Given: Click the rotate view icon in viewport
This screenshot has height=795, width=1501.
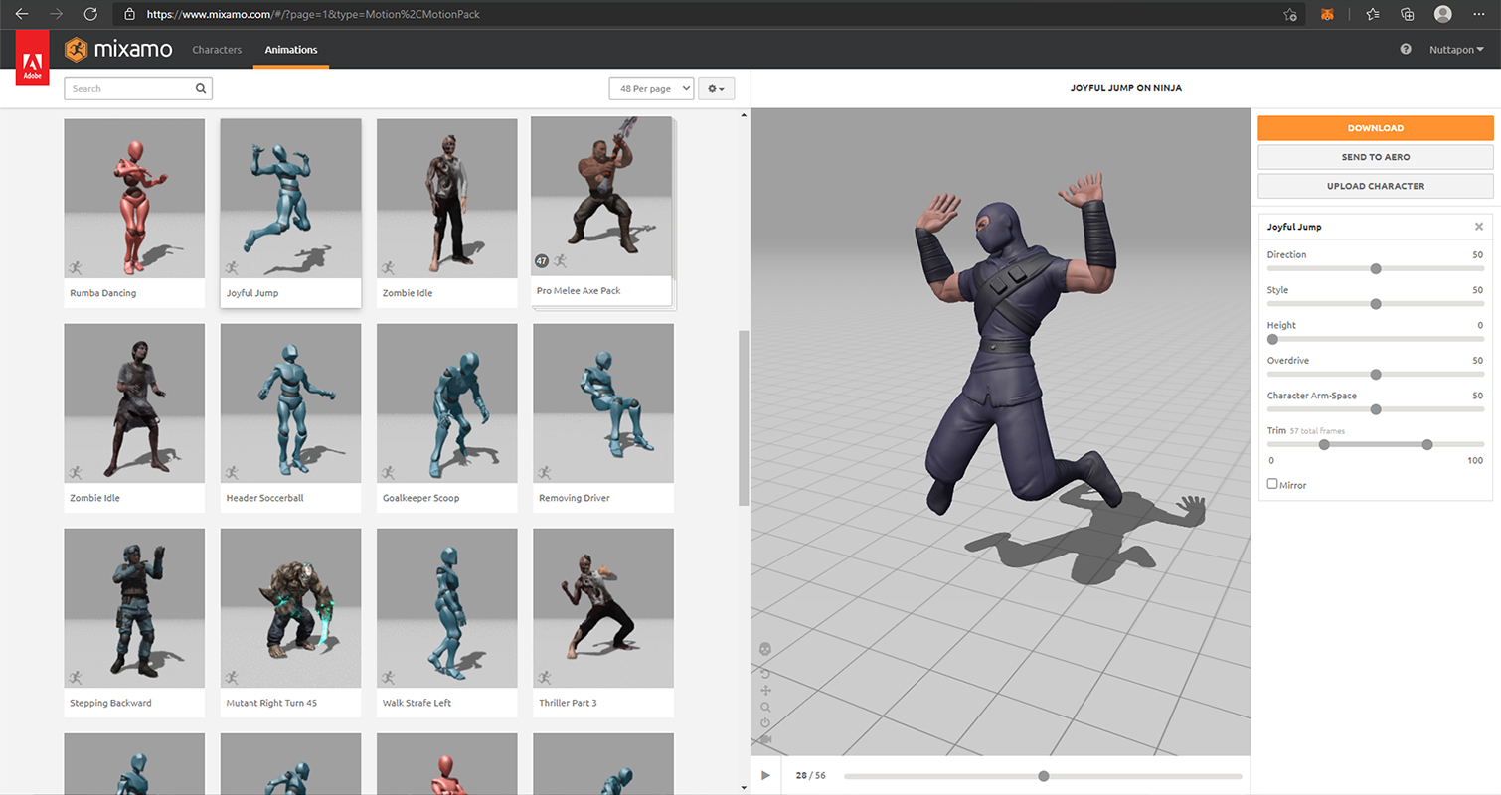Looking at the screenshot, I should click(765, 673).
